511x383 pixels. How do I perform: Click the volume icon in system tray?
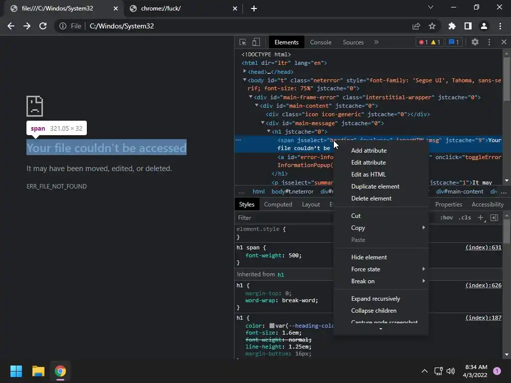pos(451,371)
